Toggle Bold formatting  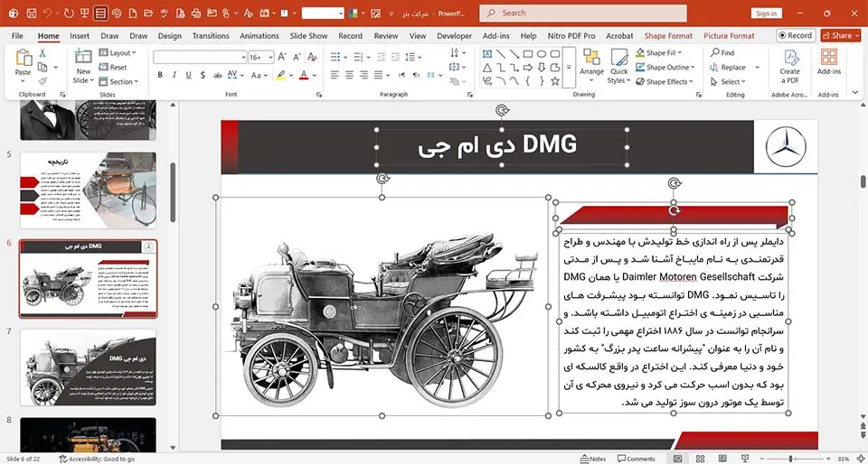click(x=160, y=75)
